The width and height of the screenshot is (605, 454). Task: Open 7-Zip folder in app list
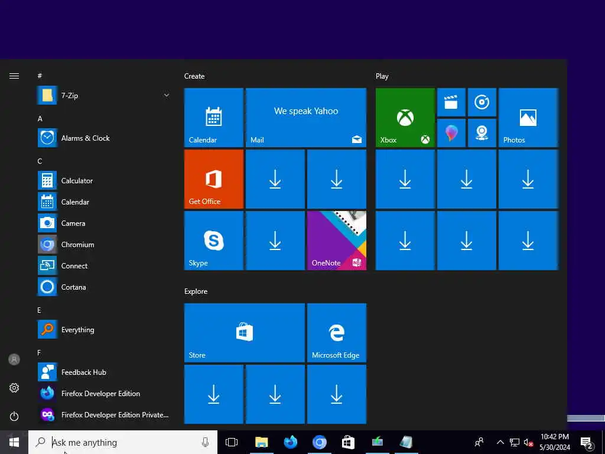103,95
